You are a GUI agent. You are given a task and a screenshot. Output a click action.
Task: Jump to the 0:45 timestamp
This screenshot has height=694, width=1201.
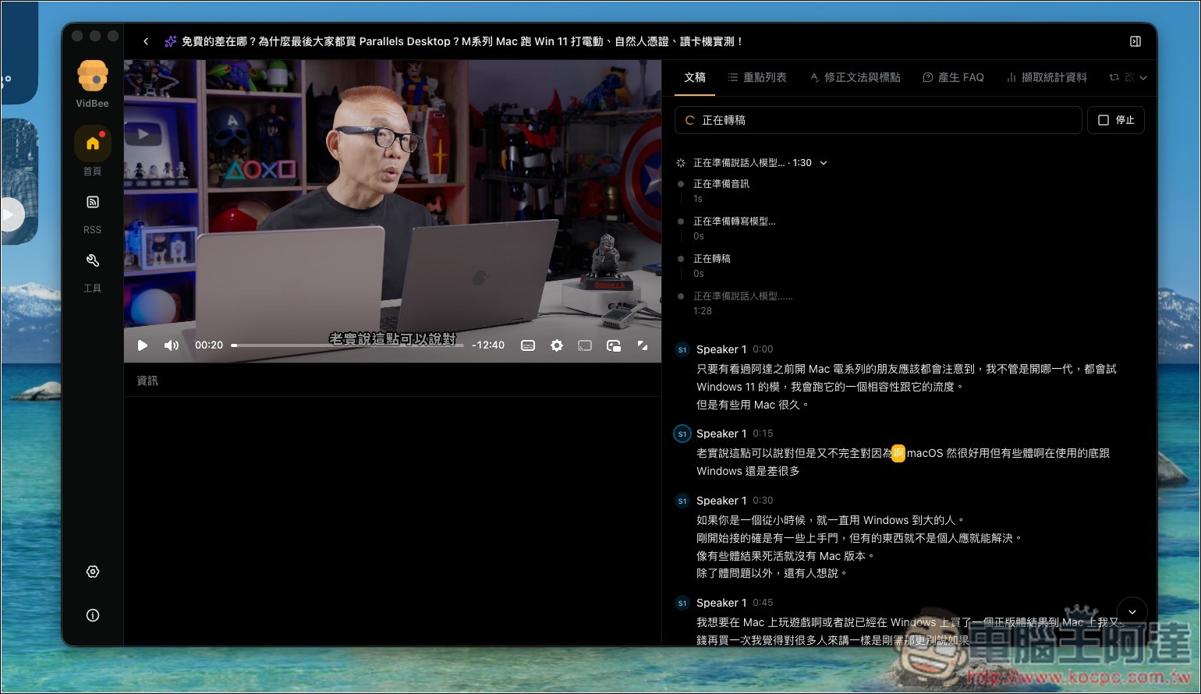763,603
